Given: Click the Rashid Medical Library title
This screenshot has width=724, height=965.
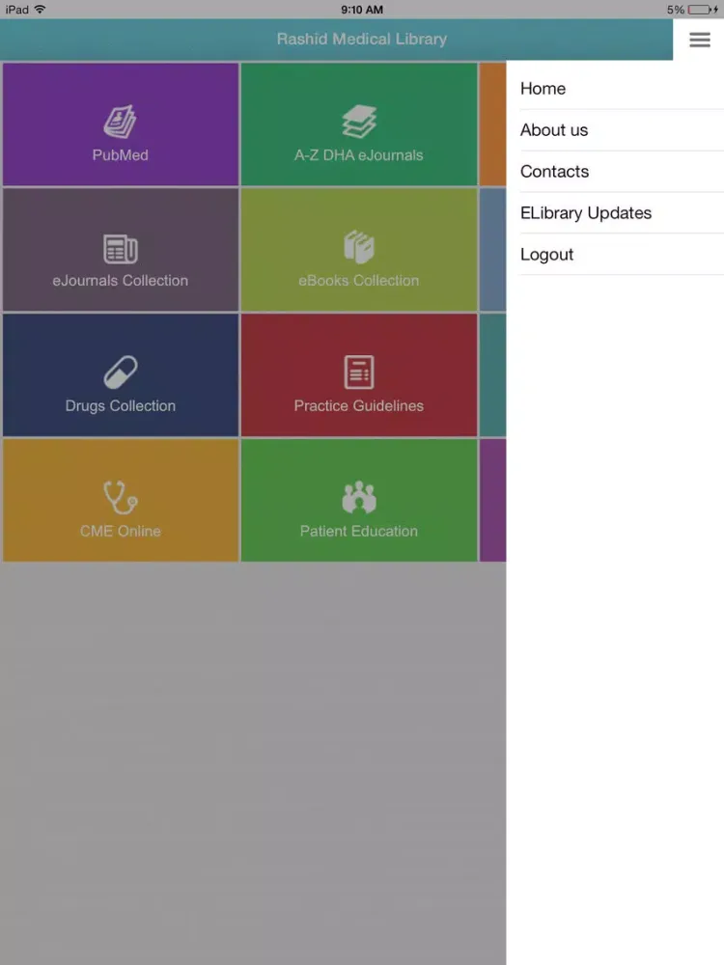Looking at the screenshot, I should click(362, 39).
